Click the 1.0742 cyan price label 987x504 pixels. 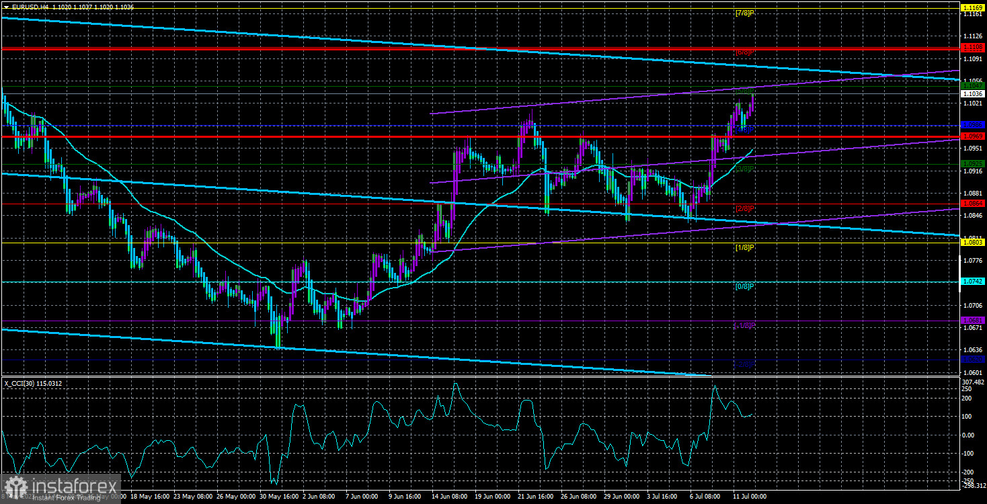[973, 282]
